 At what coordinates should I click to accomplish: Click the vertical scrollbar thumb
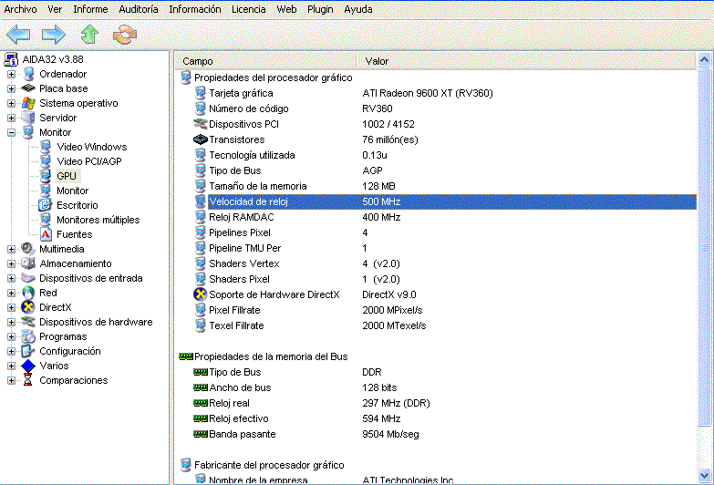pyautogui.click(x=704, y=247)
